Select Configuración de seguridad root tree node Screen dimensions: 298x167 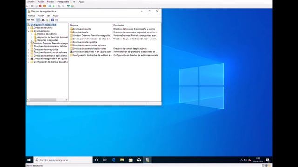click(43, 25)
